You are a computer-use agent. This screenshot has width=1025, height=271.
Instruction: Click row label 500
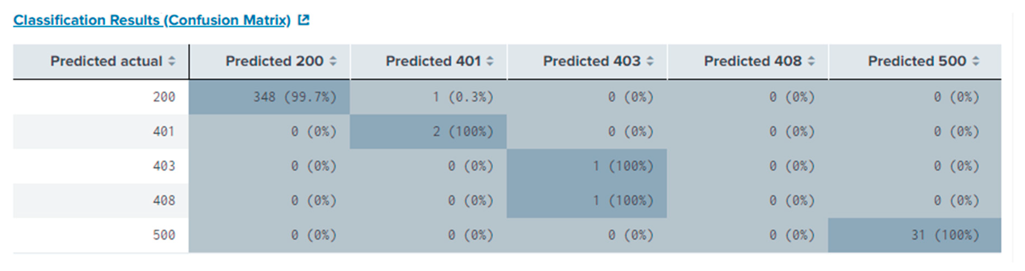coord(164,235)
